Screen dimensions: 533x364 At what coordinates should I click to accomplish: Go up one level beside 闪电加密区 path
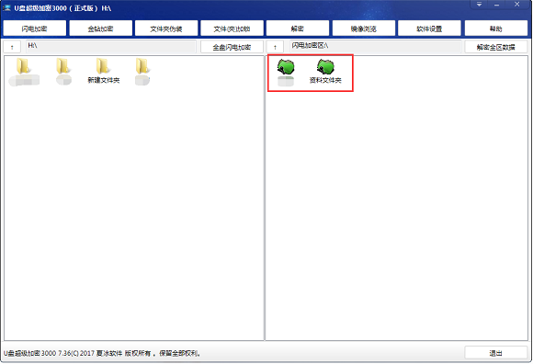click(x=275, y=47)
